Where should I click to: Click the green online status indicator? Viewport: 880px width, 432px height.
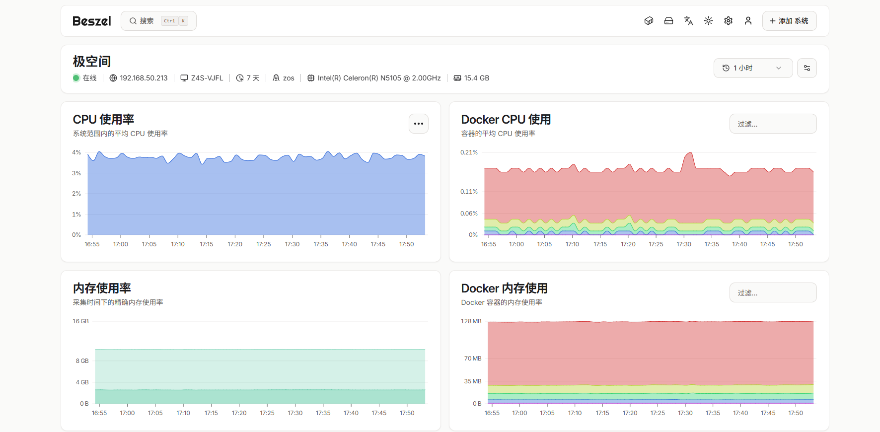click(76, 78)
